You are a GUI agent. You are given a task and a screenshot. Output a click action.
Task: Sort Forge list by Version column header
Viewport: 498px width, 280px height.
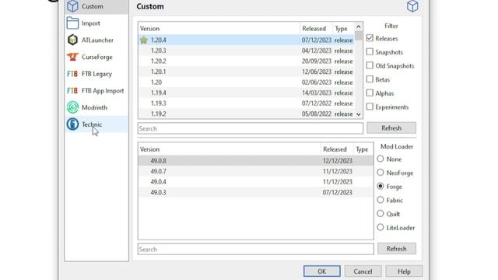(230, 149)
